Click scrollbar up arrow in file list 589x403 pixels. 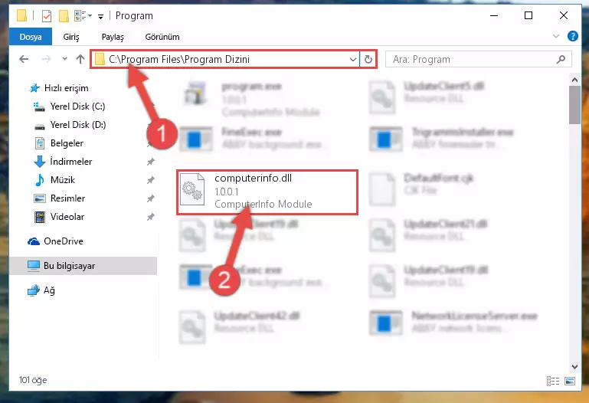pos(574,80)
